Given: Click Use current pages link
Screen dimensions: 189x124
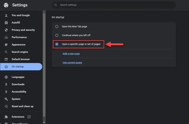Looking at the screenshot, I should click(x=72, y=63).
